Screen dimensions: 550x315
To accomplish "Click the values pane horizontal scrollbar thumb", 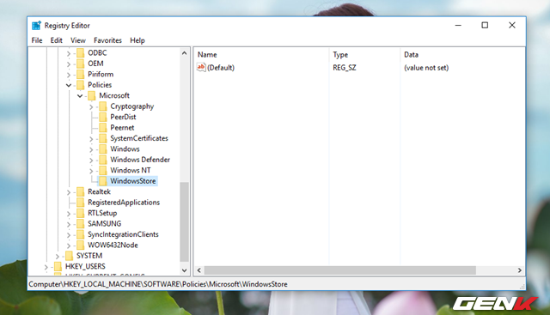I will click(x=340, y=270).
